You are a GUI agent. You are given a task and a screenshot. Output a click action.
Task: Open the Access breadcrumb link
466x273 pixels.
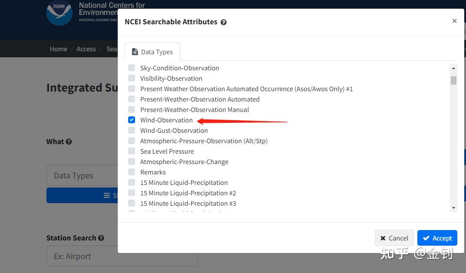(86, 49)
